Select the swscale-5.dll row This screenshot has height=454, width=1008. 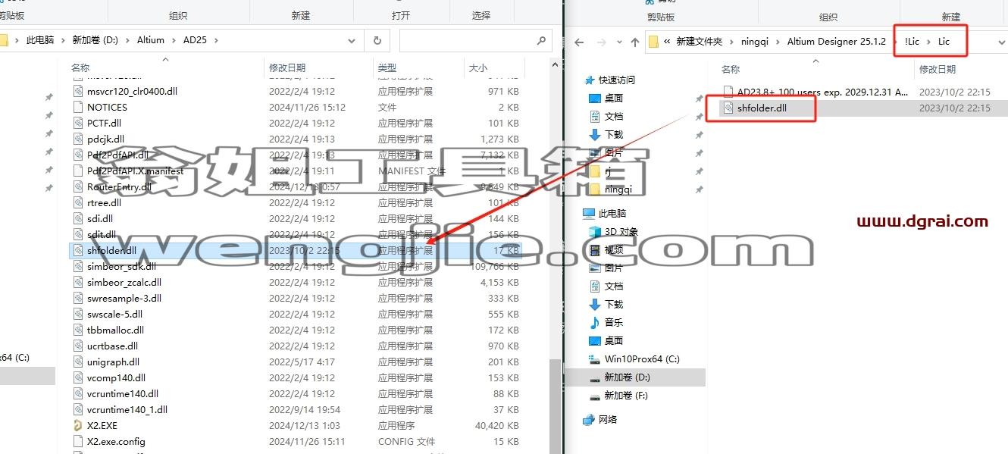pos(296,314)
